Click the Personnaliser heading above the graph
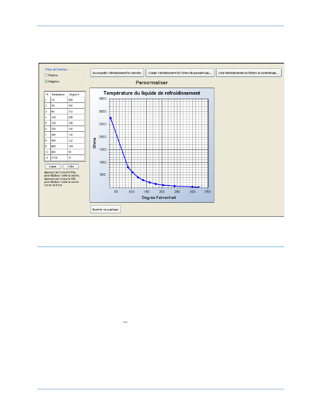The width and height of the screenshot is (321, 415). (x=152, y=83)
